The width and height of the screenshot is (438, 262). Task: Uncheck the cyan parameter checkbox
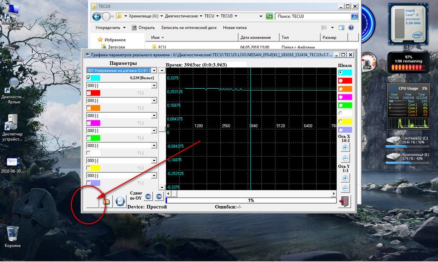[89, 78]
